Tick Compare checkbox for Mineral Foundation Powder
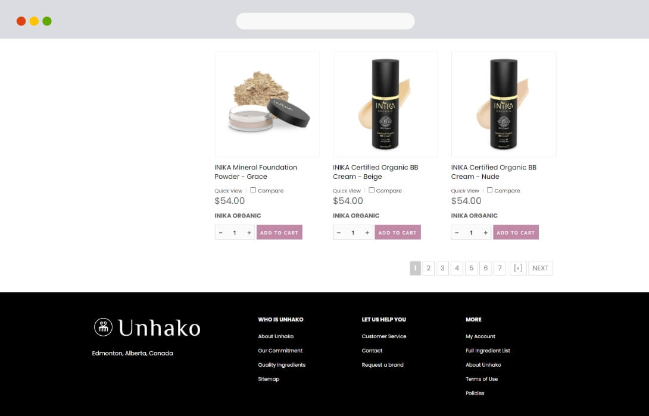Viewport: 649px width, 416px height. [x=253, y=190]
